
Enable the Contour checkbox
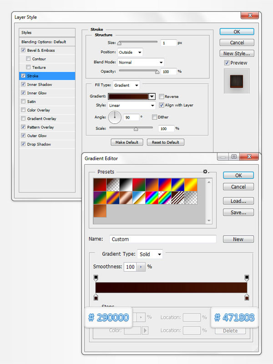(28, 59)
